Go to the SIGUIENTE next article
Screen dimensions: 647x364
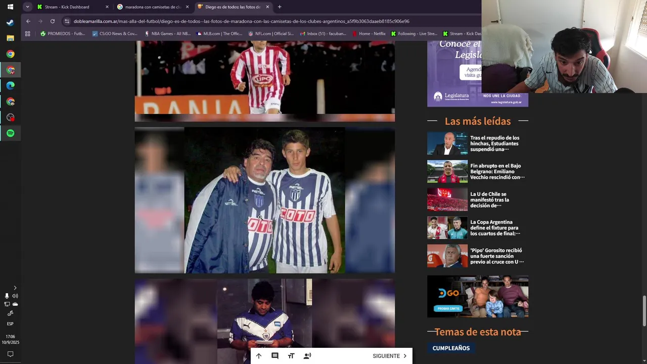390,356
